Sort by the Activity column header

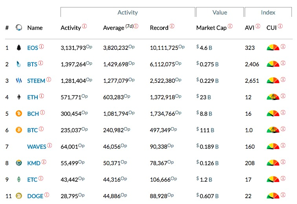(71, 28)
